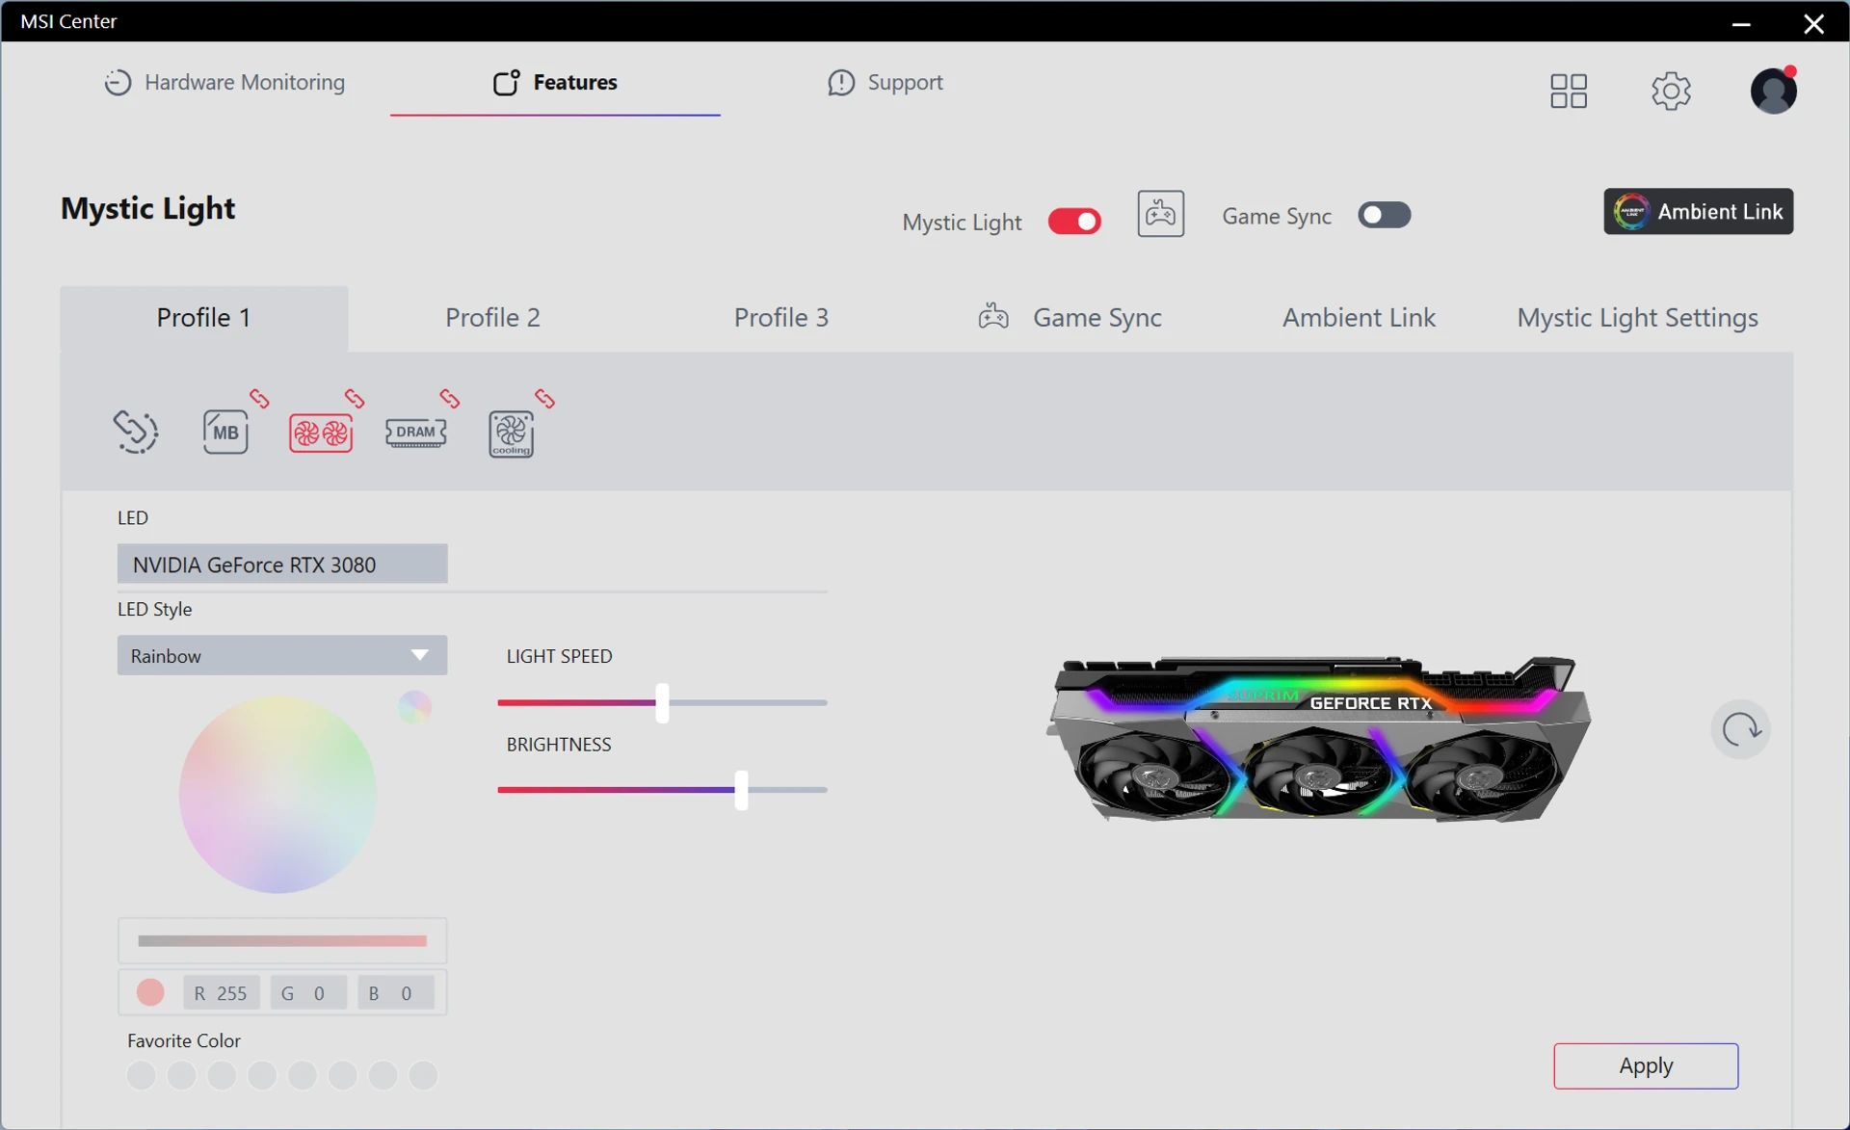
Task: Select the cooling fan device icon
Action: (x=511, y=434)
